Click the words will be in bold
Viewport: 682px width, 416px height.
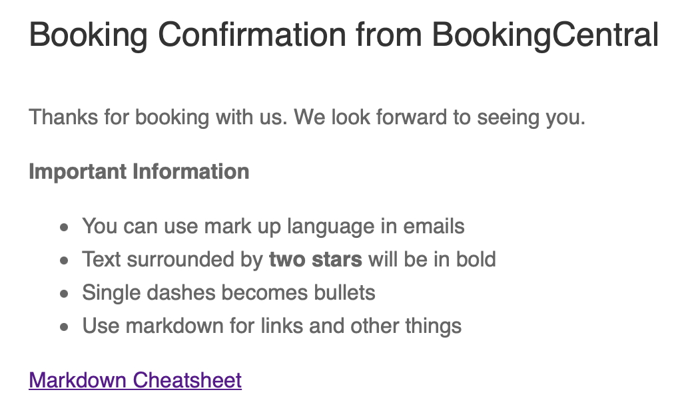click(x=432, y=259)
